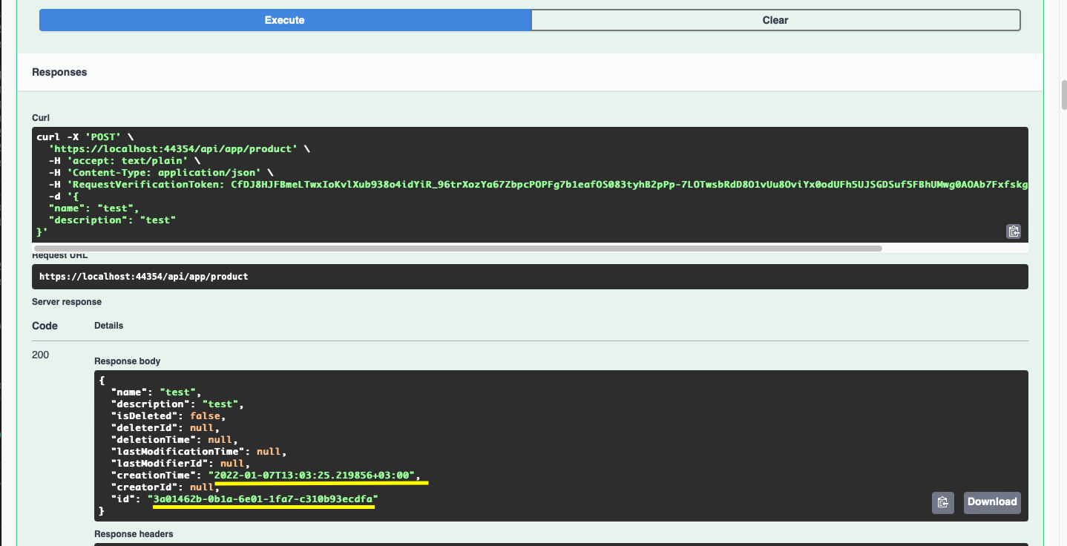Click the Responses section heading
Screen dimensions: 1067x546
click(x=59, y=72)
